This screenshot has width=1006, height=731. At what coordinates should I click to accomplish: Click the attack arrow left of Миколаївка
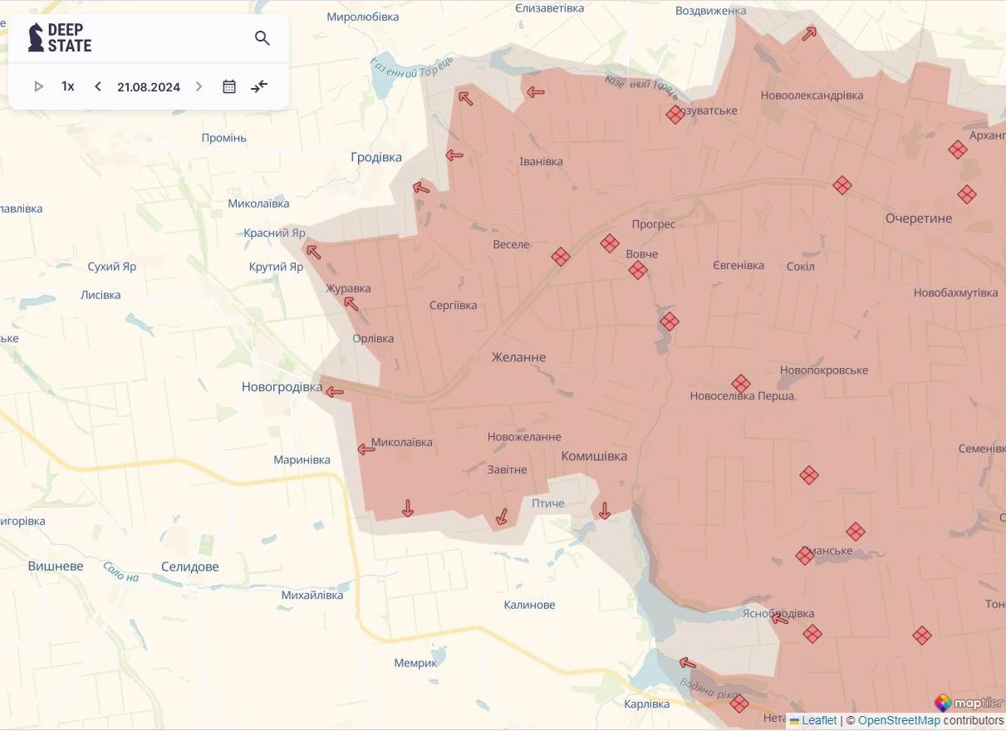(x=366, y=449)
